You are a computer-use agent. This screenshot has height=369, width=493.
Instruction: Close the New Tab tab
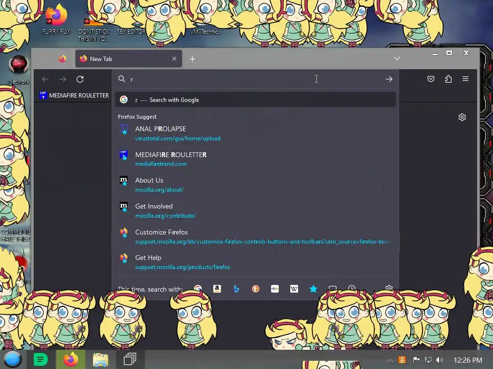click(x=174, y=59)
